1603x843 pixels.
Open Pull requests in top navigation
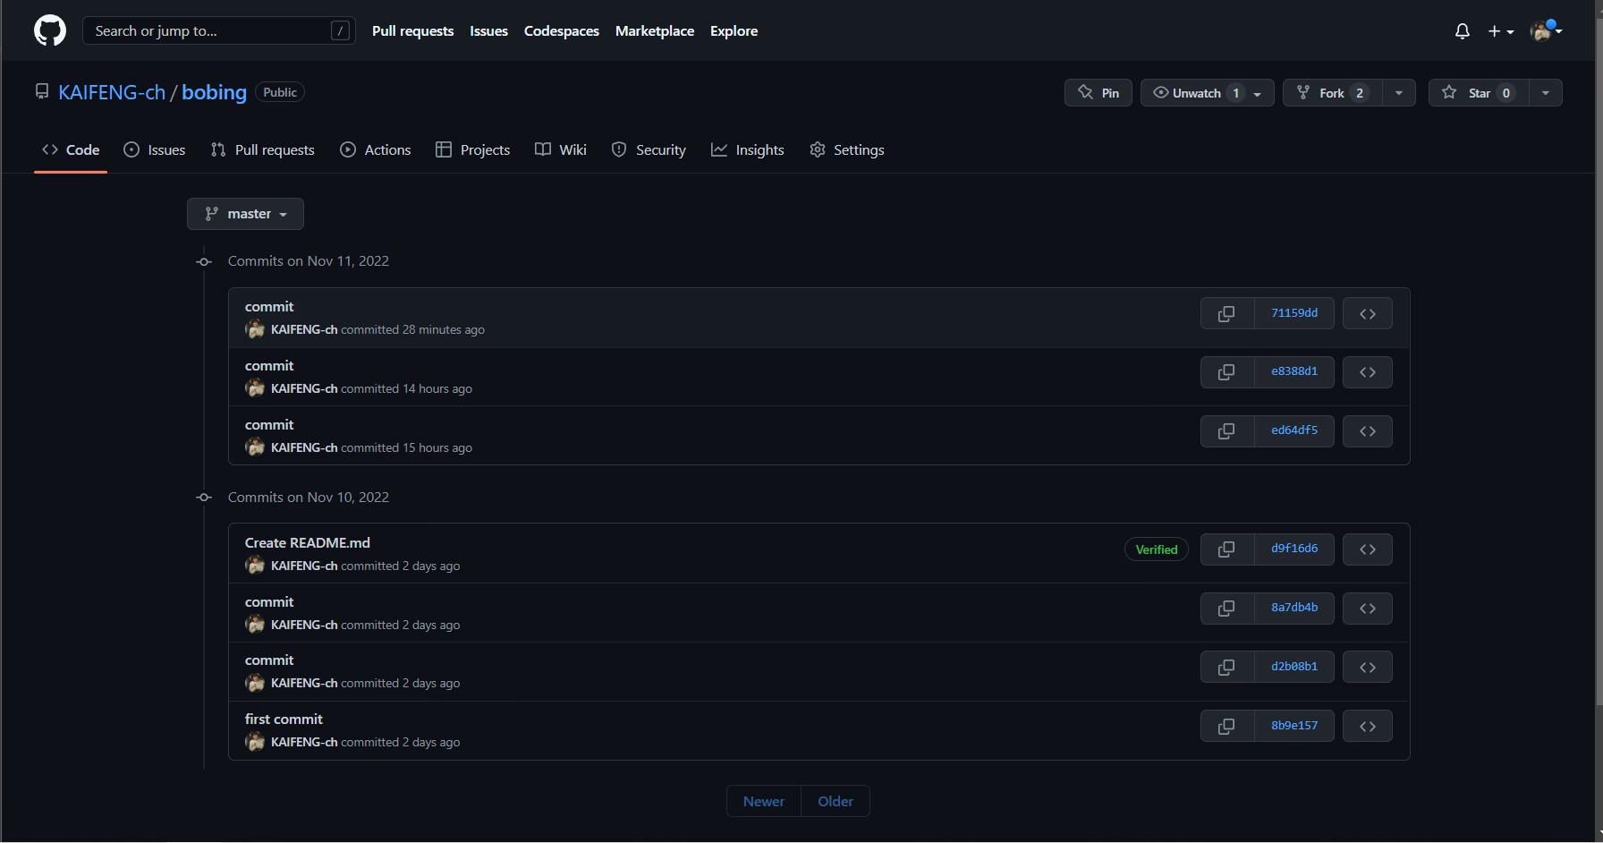click(x=412, y=30)
